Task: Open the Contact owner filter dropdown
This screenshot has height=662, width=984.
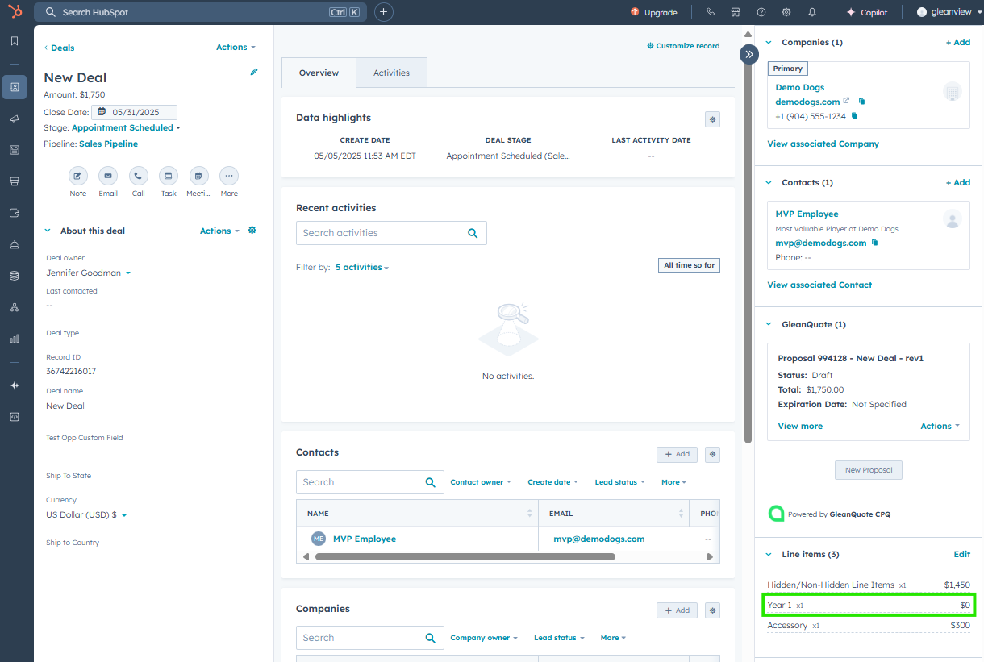Action: [x=481, y=482]
